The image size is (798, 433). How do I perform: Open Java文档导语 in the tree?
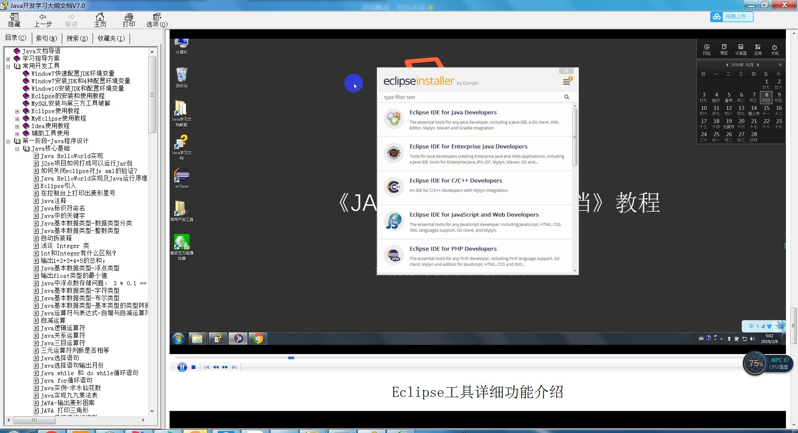tap(41, 51)
